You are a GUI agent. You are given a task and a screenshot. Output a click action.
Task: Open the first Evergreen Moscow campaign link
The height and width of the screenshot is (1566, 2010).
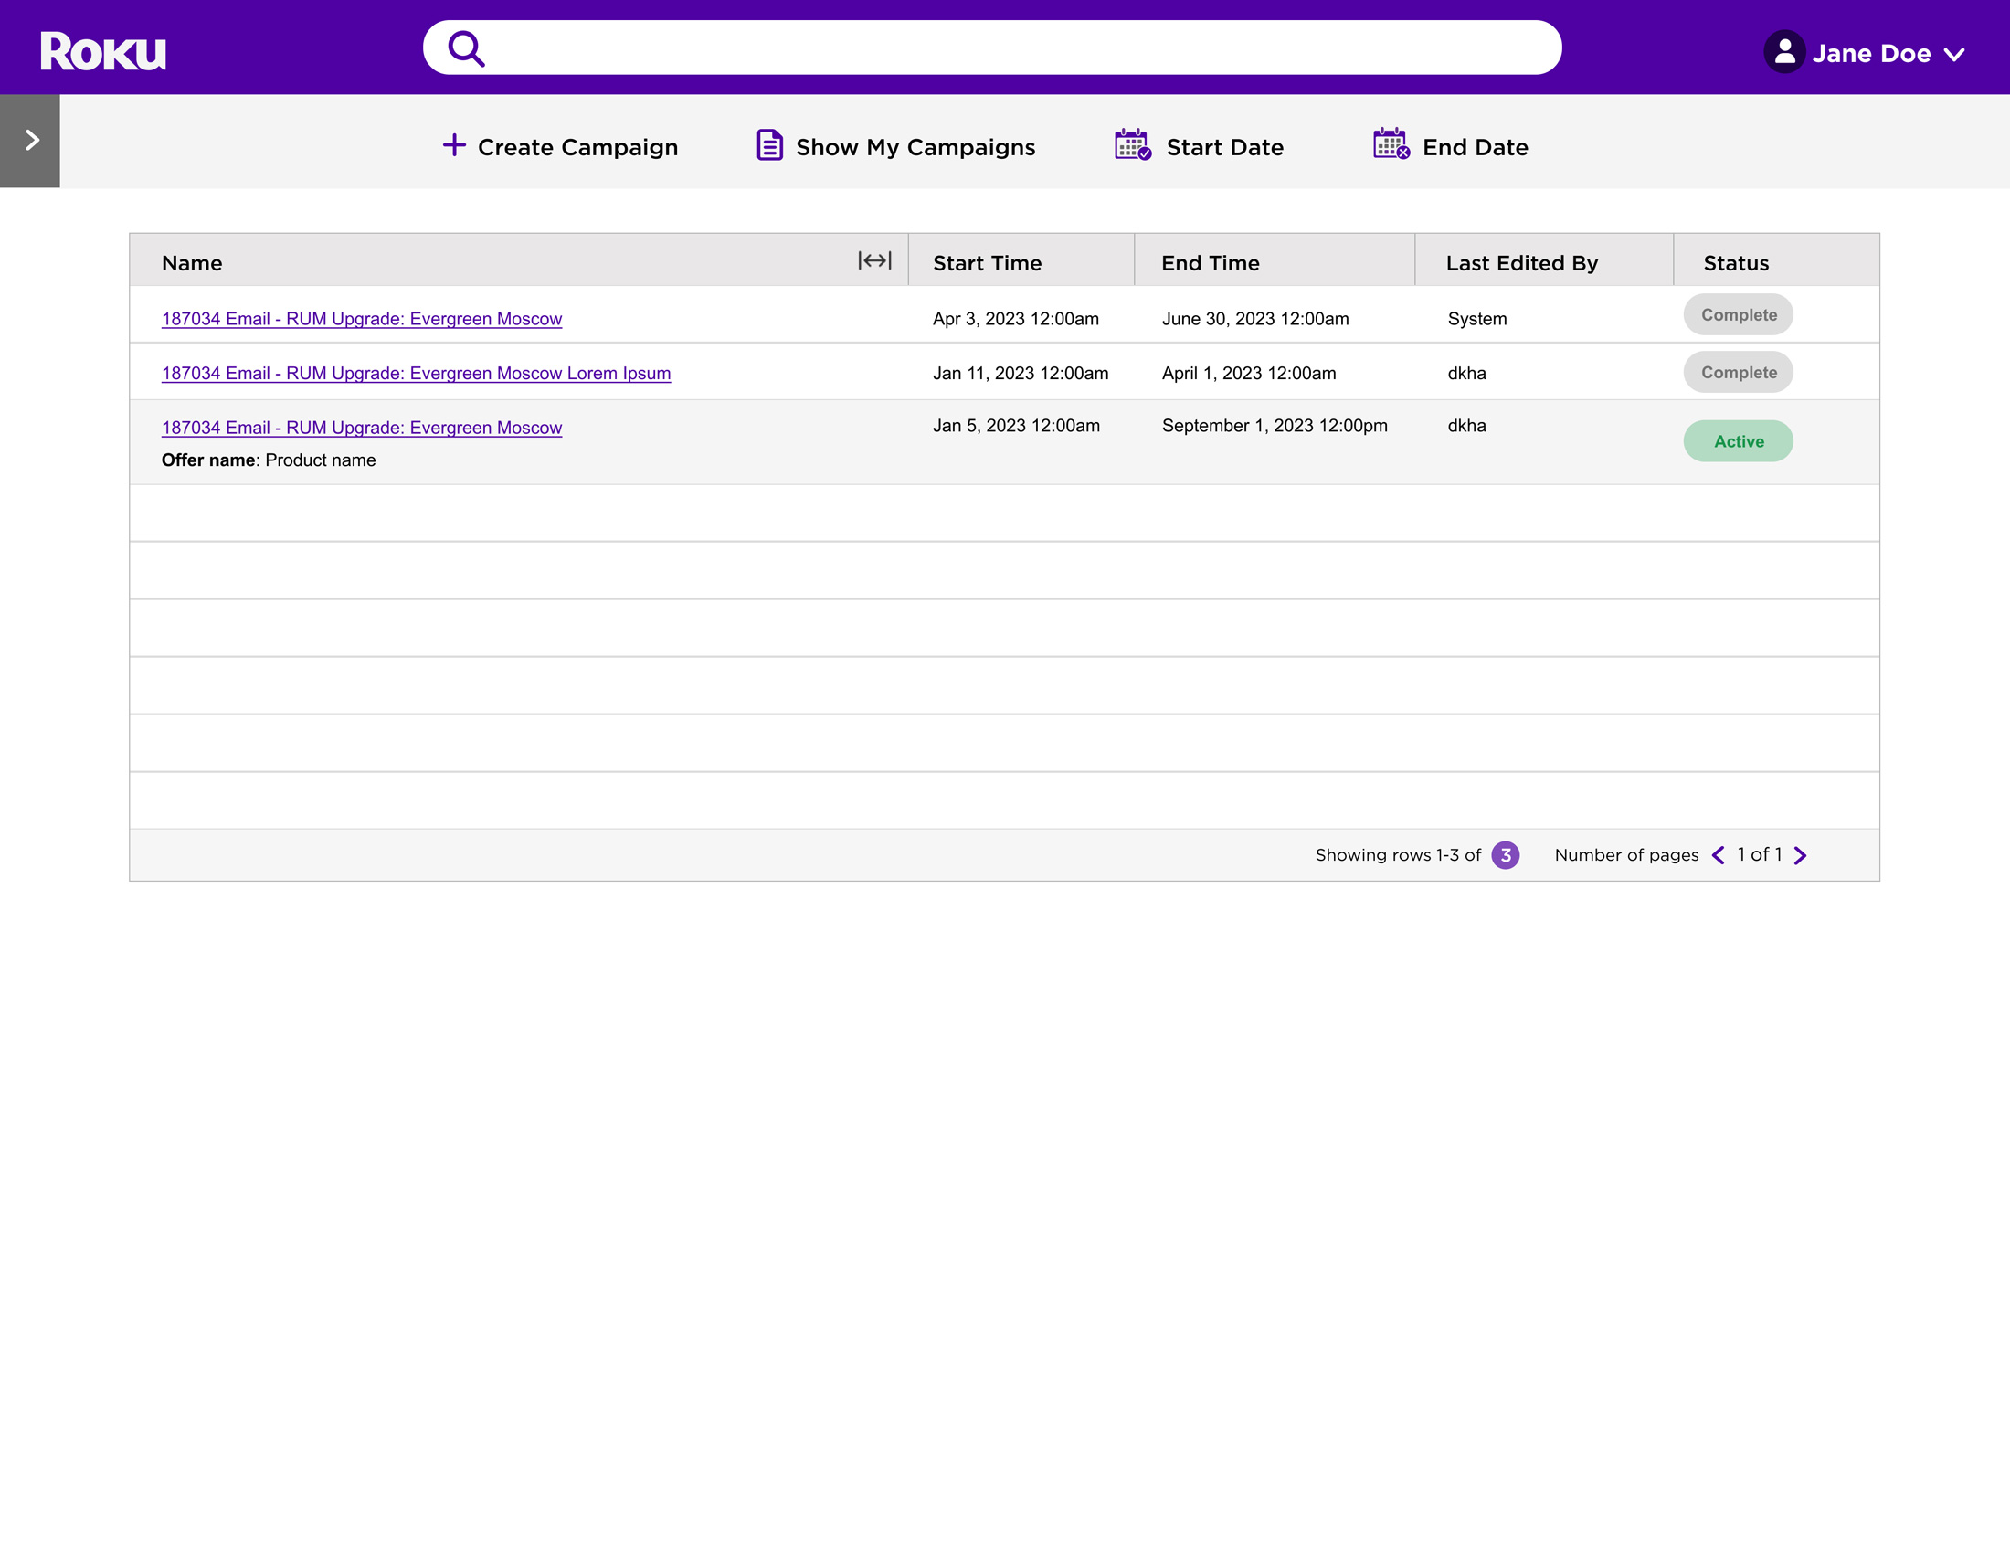point(362,319)
